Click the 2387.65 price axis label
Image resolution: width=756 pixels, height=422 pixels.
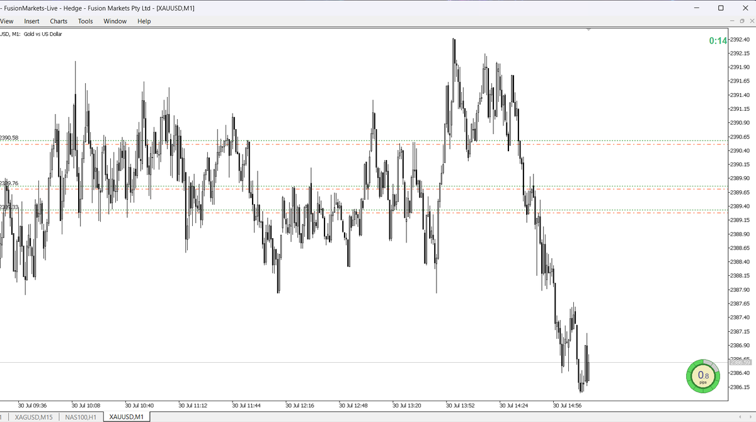pyautogui.click(x=741, y=304)
